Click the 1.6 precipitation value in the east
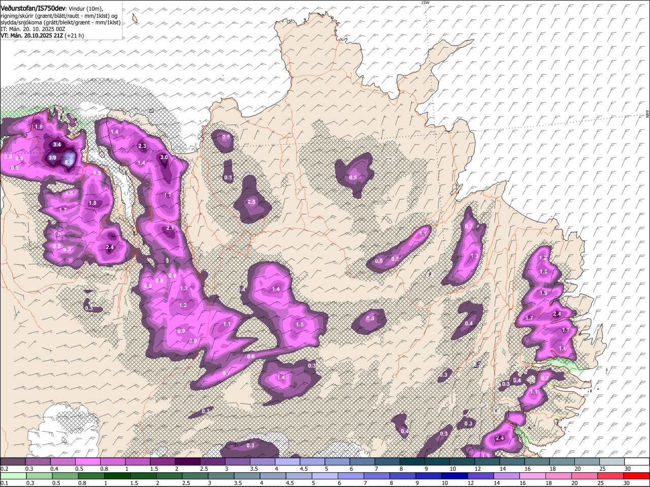The height and width of the screenshot is (487, 650). [562, 349]
